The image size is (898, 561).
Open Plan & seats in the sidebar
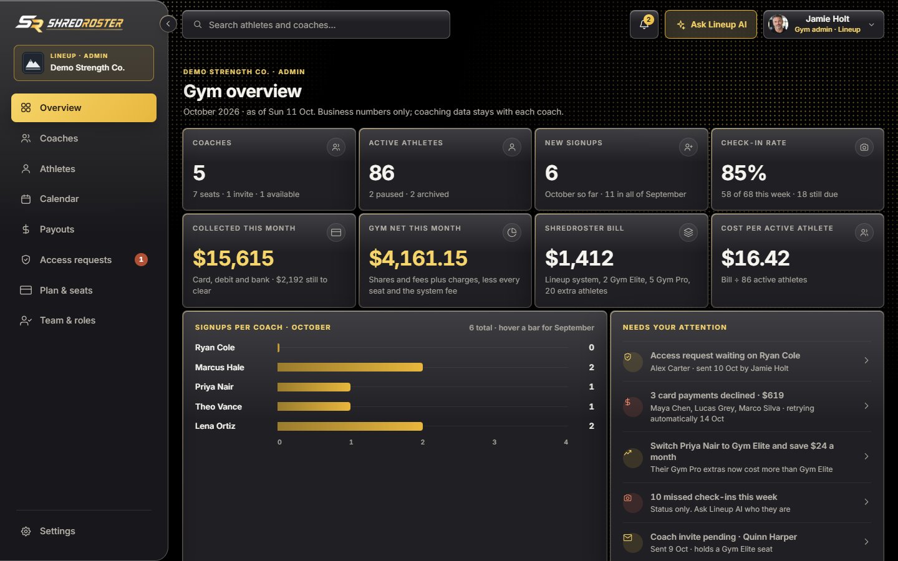84,290
